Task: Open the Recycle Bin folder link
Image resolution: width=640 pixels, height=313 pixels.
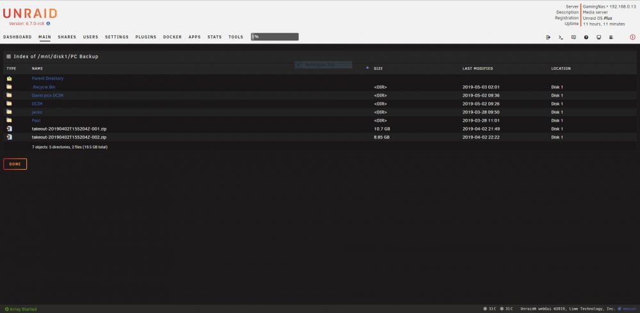Action: coord(44,87)
